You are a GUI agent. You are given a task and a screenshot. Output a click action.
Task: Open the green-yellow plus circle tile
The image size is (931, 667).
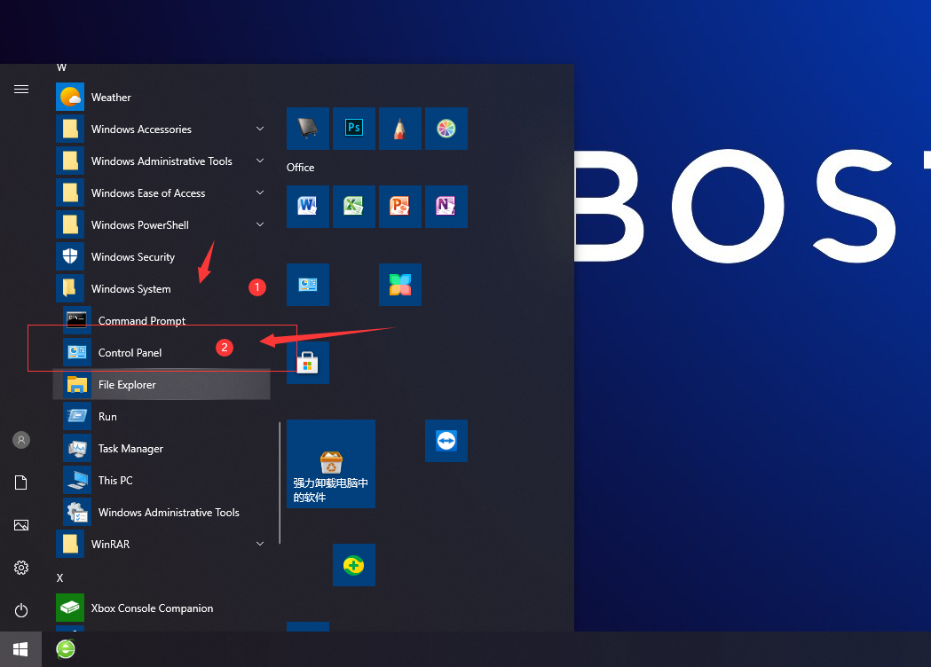click(354, 565)
